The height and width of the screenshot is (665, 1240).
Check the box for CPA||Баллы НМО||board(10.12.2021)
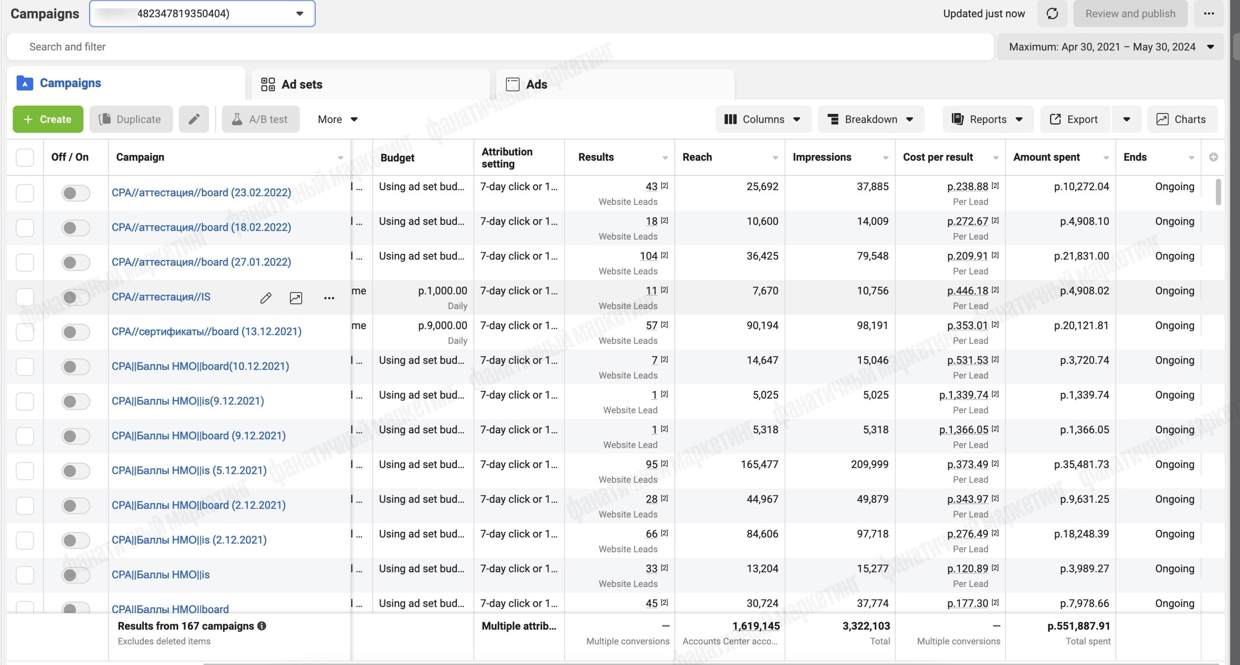click(x=25, y=367)
